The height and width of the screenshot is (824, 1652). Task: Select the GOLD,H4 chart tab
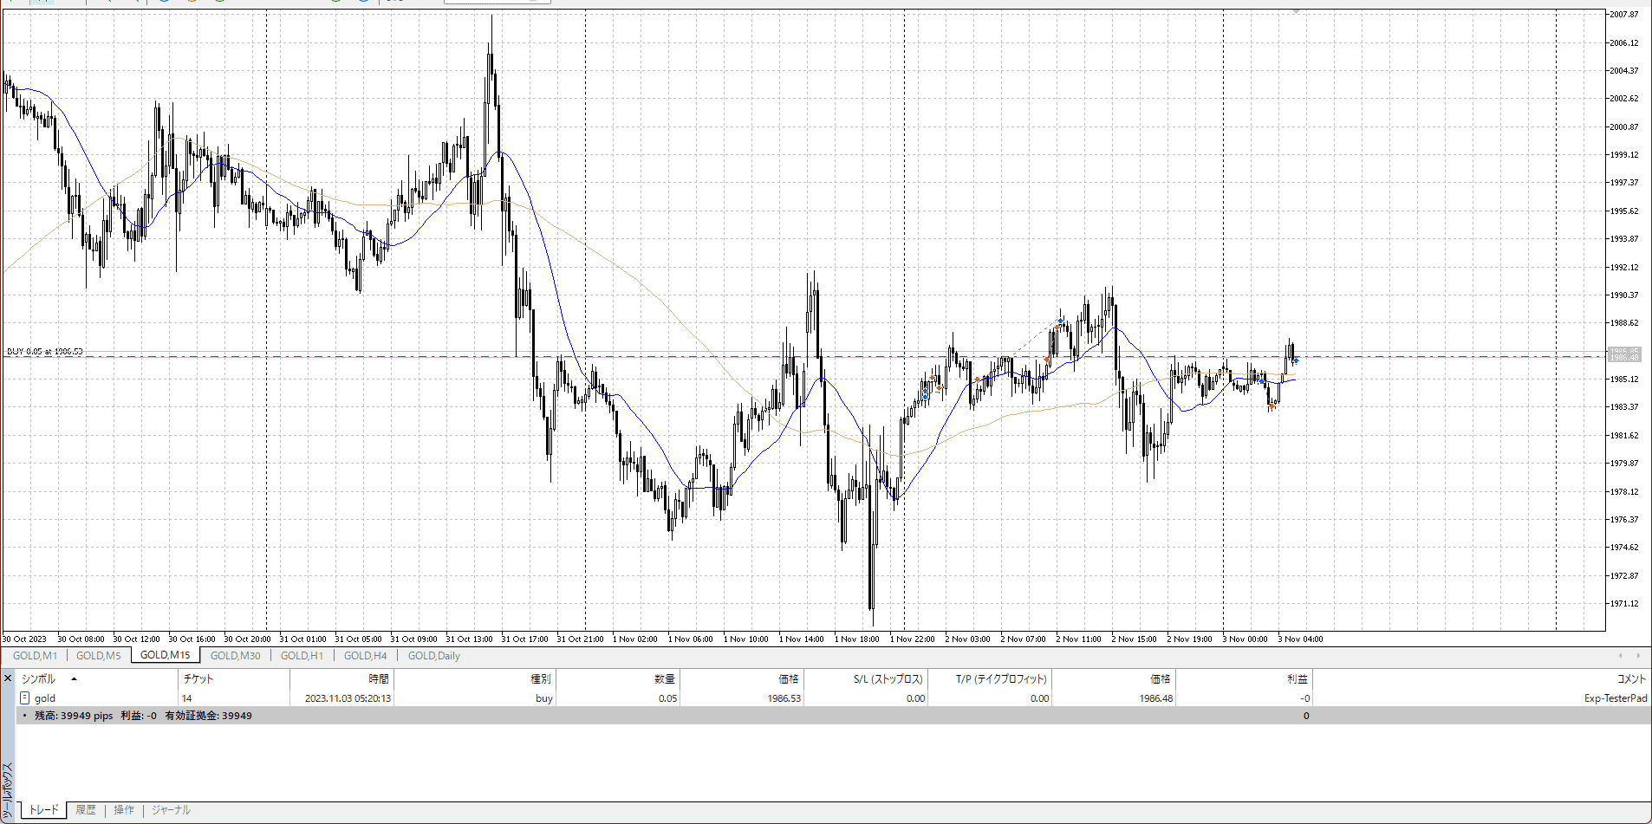coord(365,656)
